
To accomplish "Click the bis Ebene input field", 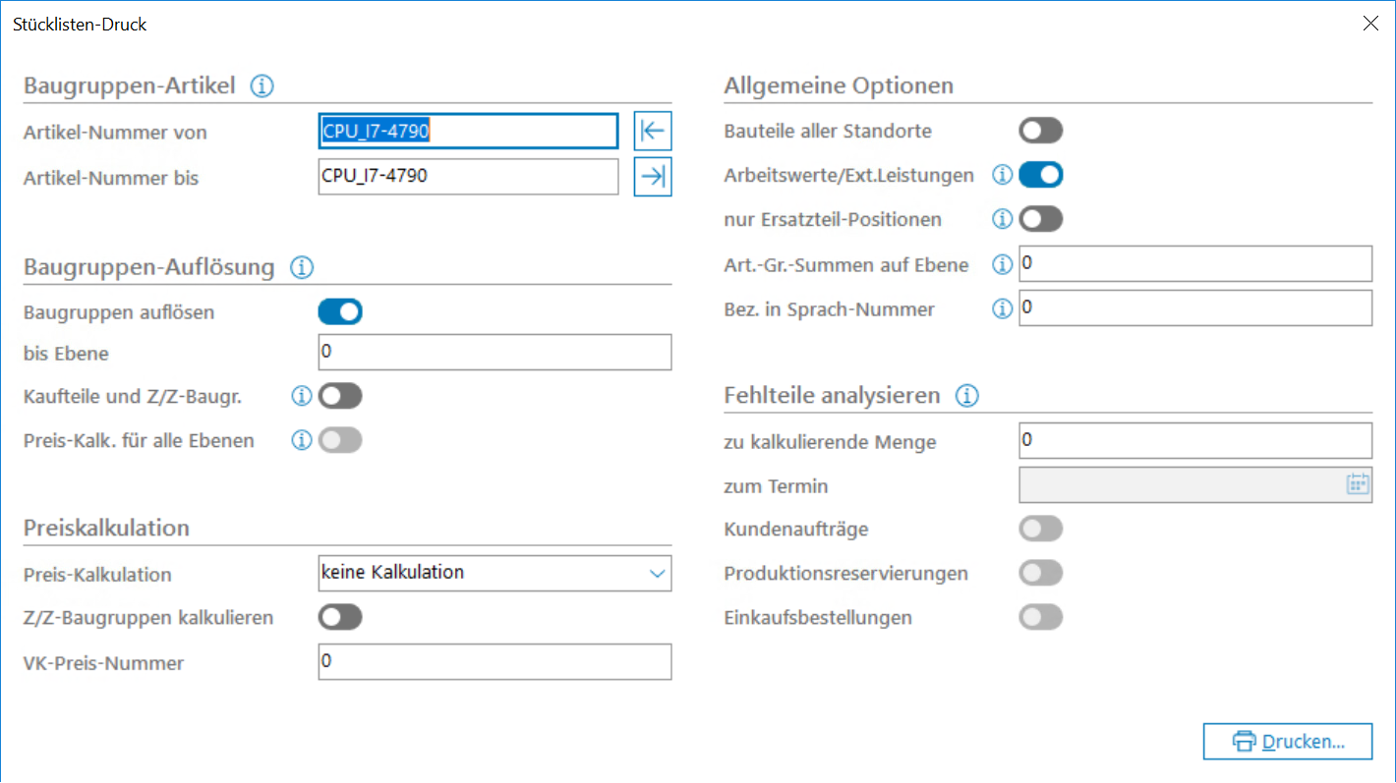I will pyautogui.click(x=494, y=352).
